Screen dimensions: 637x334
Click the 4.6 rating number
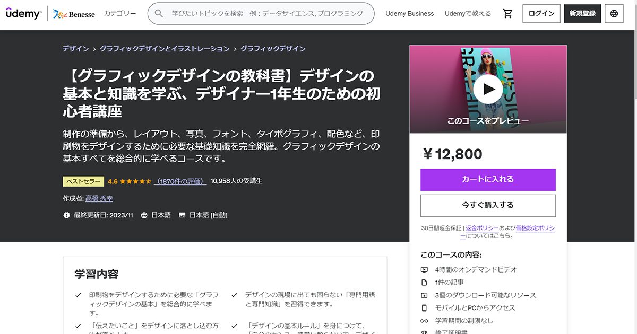coord(113,181)
